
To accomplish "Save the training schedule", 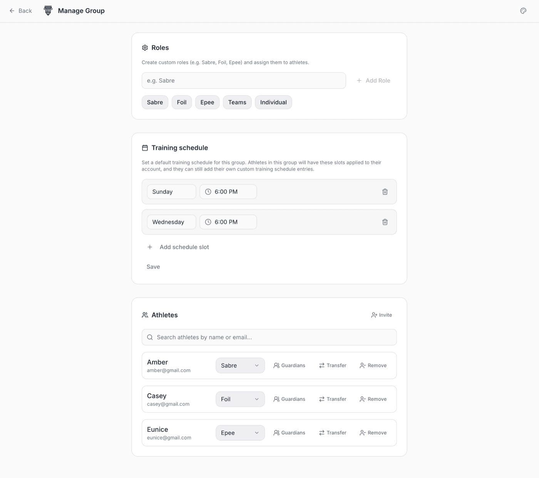I will [153, 267].
